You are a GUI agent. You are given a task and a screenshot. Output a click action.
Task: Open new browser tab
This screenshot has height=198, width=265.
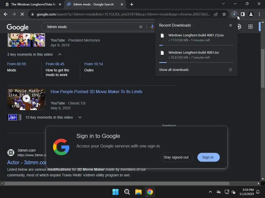coord(132,4)
